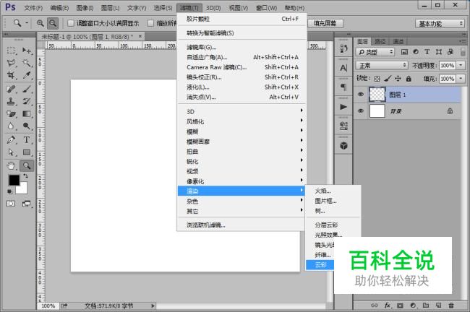Select the Hand tool
The width and height of the screenshot is (470, 312).
11,165
